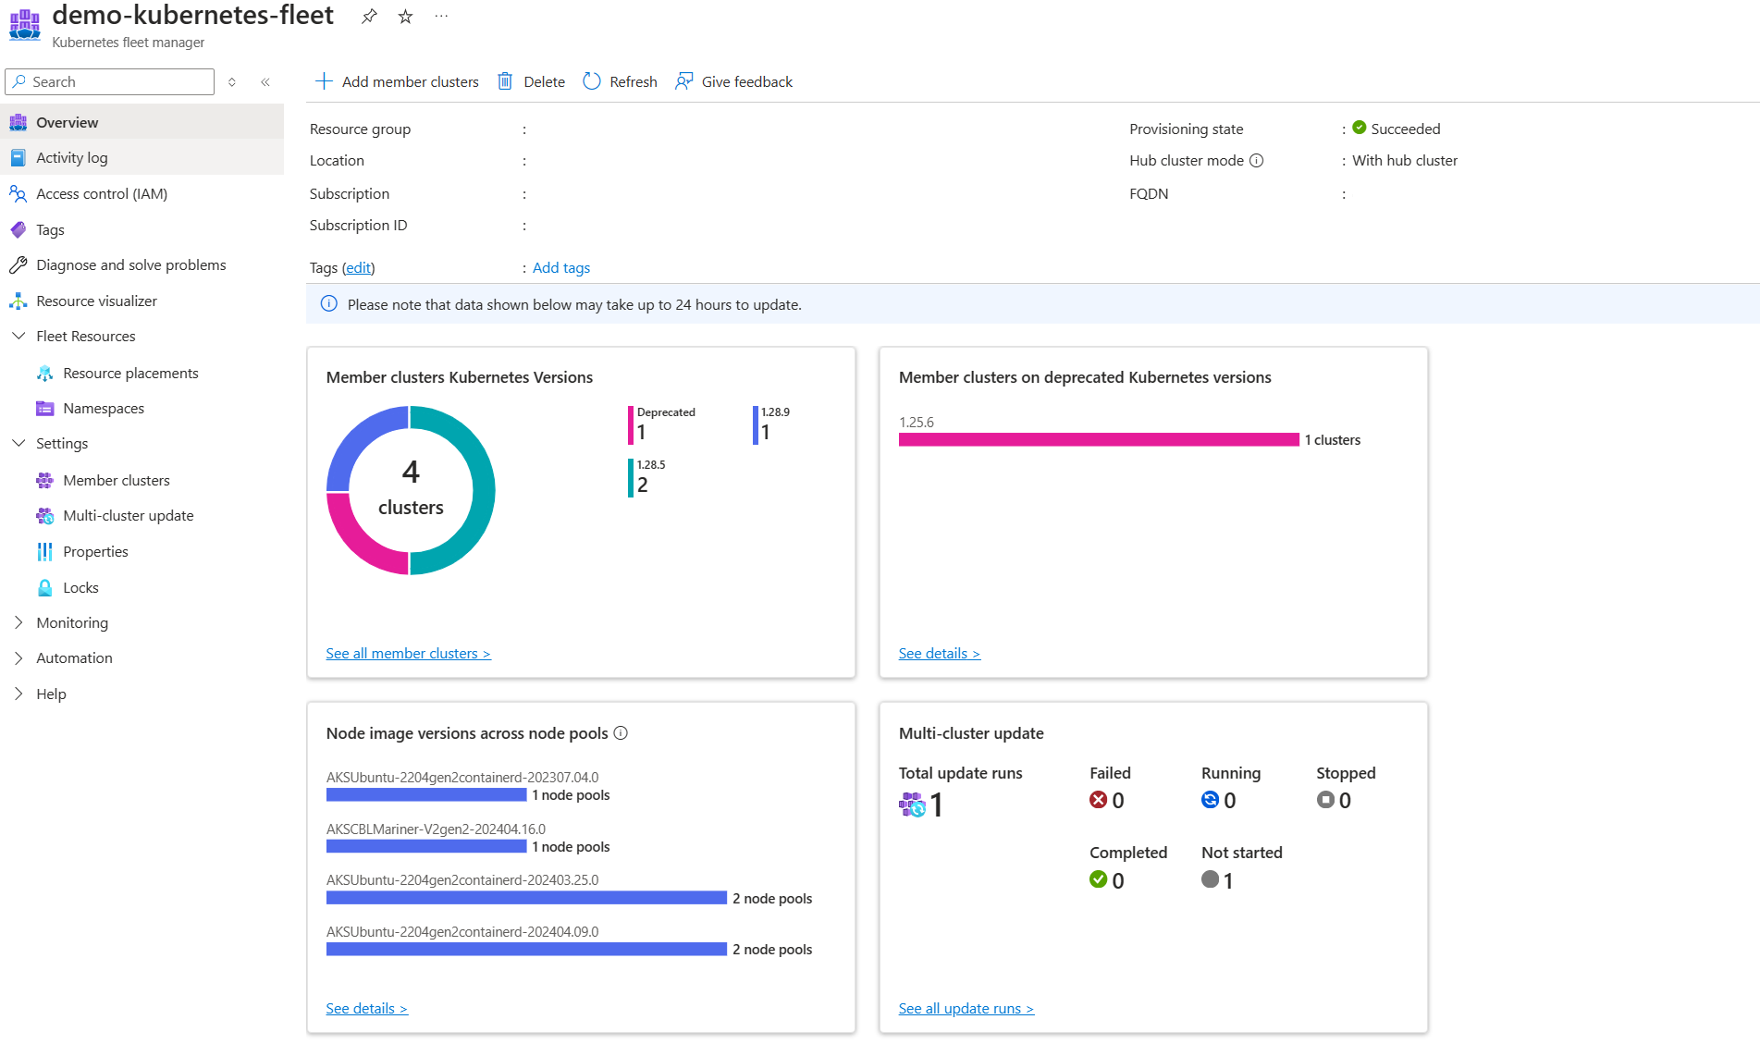Click the Add member clusters plus icon

point(324,81)
